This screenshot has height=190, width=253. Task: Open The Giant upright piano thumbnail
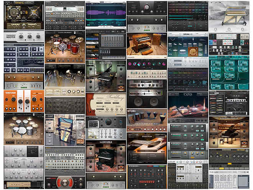(65, 130)
